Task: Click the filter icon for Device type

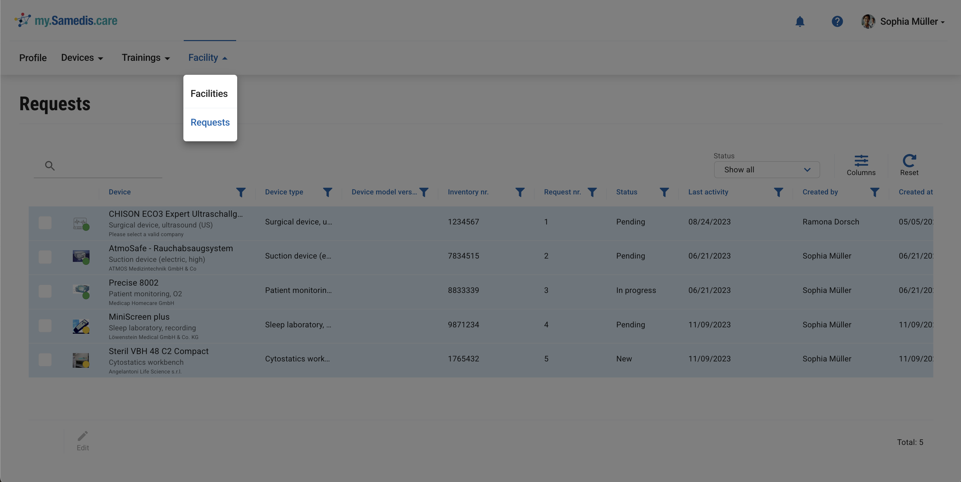Action: coord(327,192)
